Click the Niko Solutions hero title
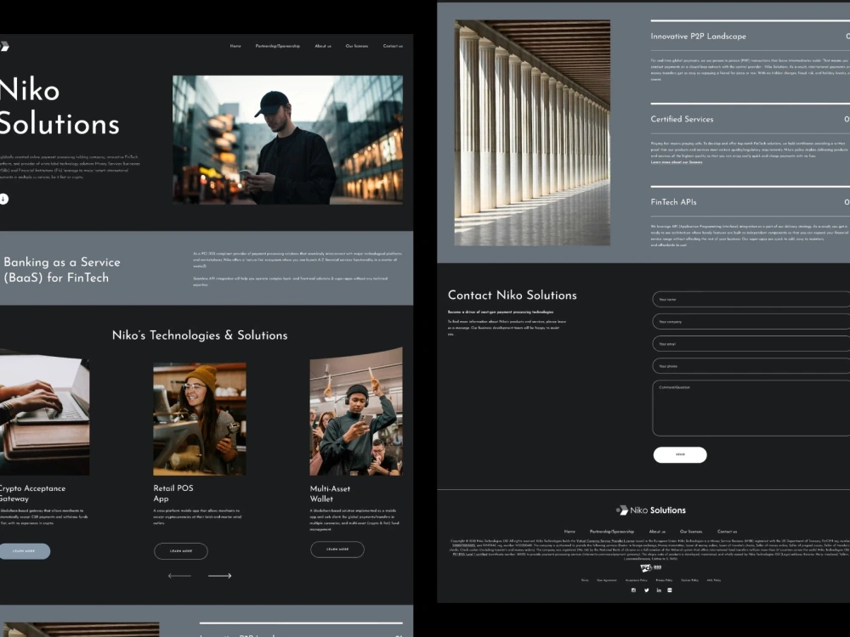 (59, 106)
